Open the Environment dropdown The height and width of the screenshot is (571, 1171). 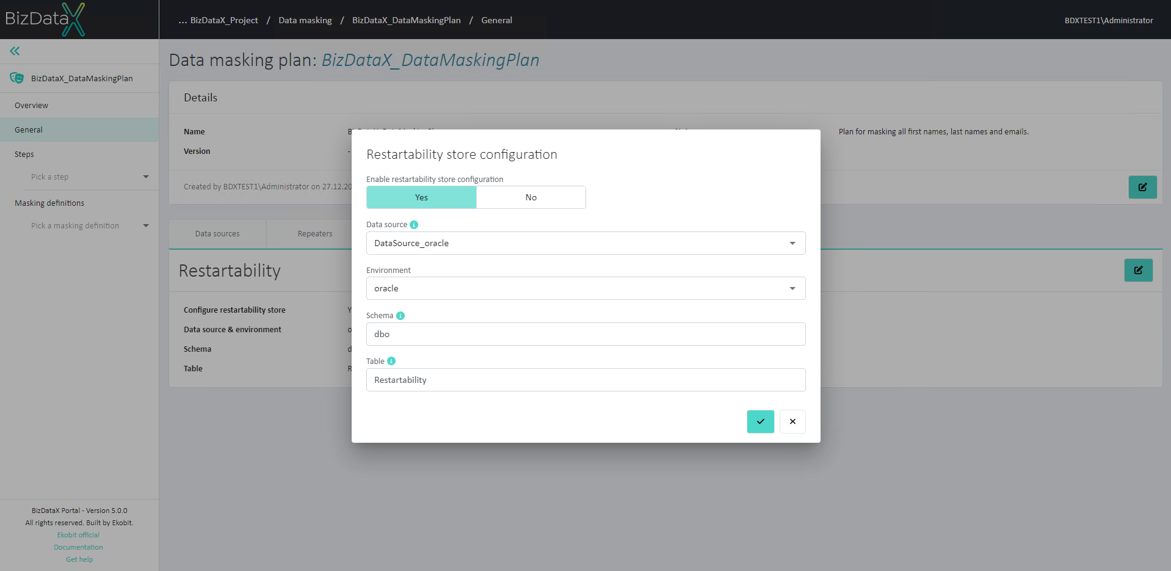(586, 288)
